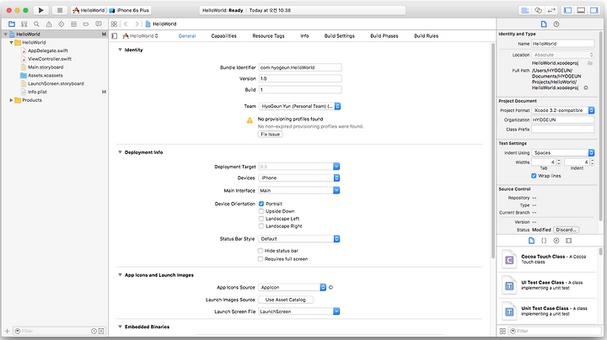This screenshot has width=607, height=340.
Task: Open the Project Format dropdown
Action: click(563, 110)
